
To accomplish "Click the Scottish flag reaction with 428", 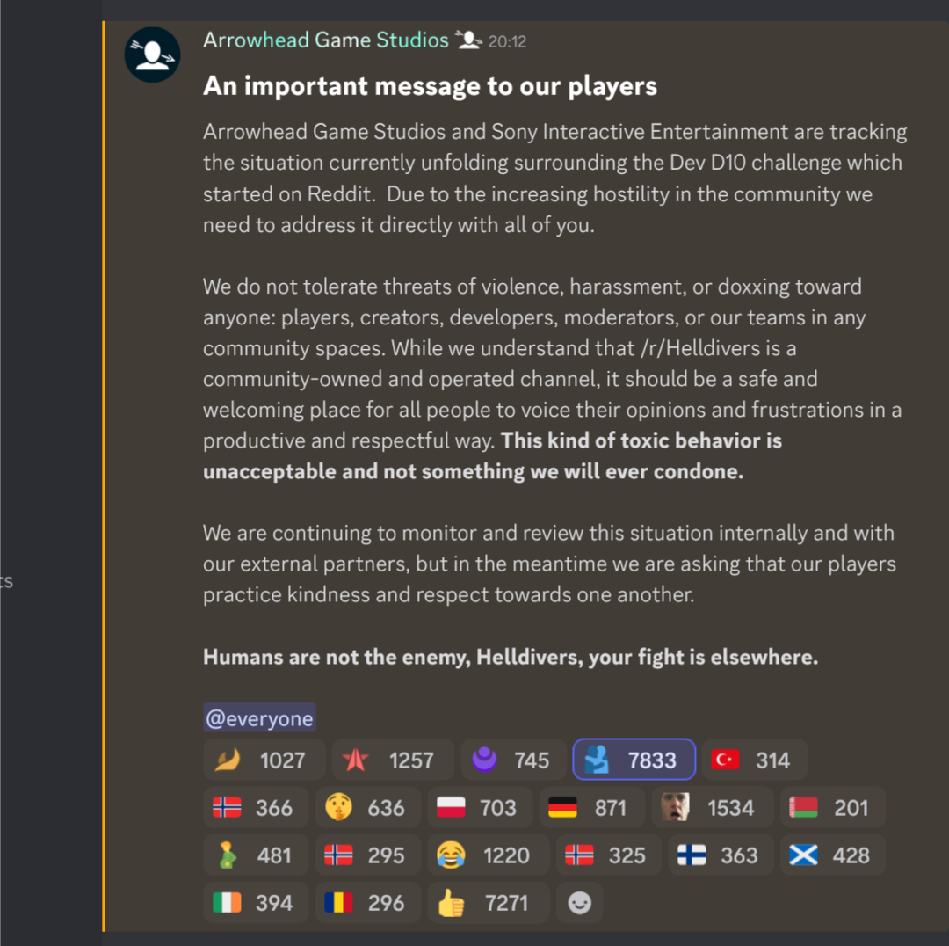I will pos(833,855).
